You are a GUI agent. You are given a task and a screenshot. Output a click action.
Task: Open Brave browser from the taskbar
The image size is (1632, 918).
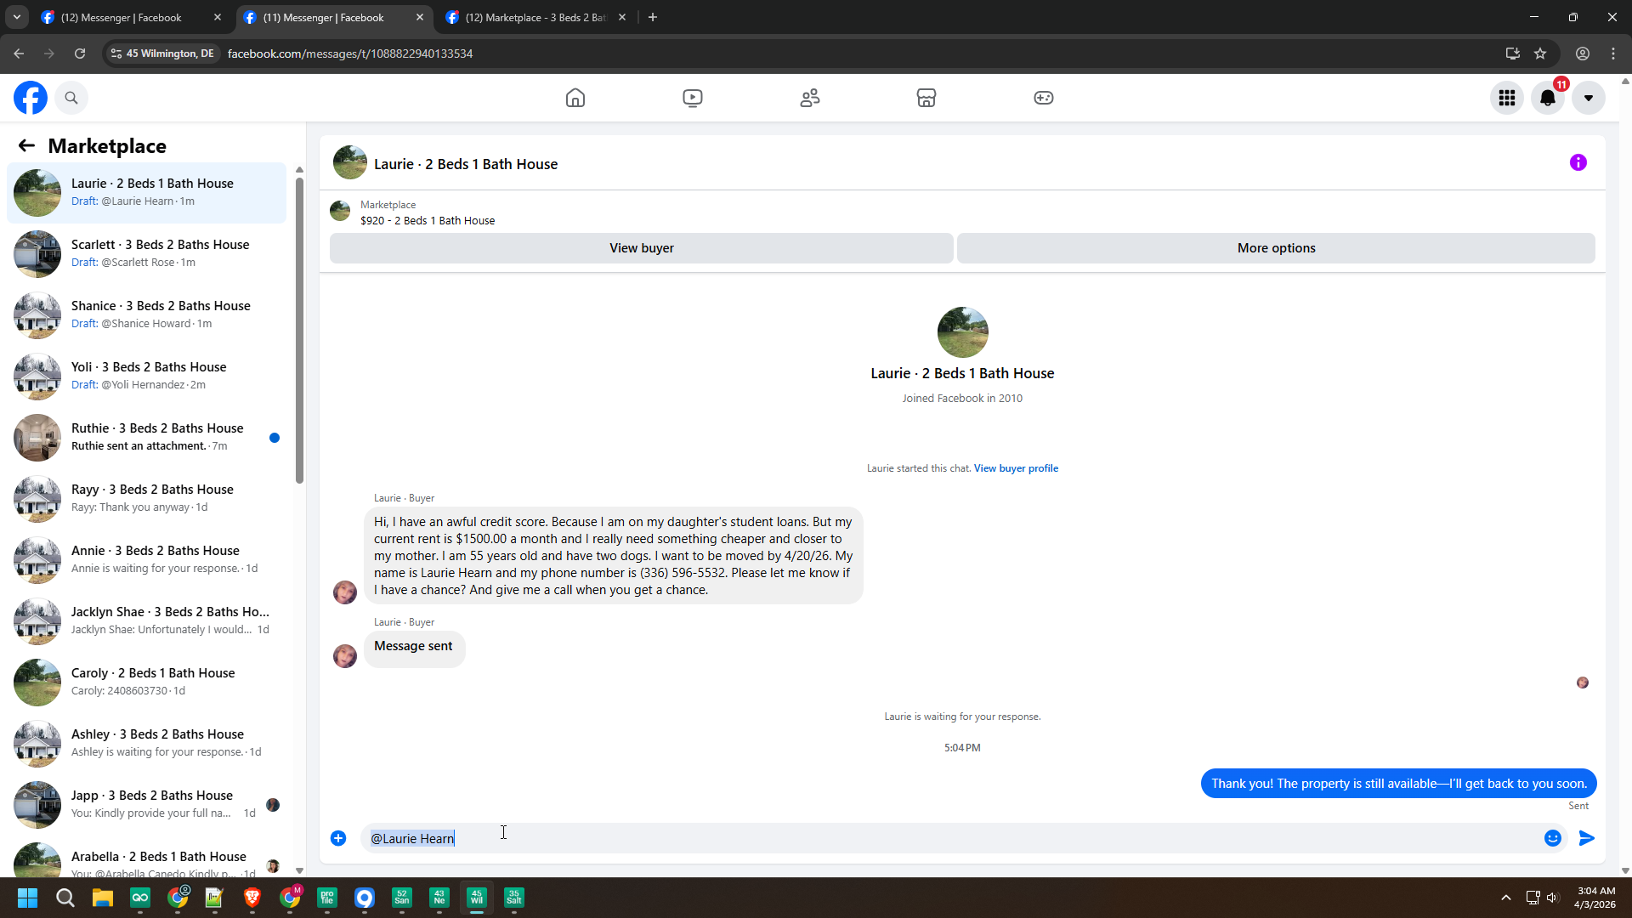[x=252, y=898]
